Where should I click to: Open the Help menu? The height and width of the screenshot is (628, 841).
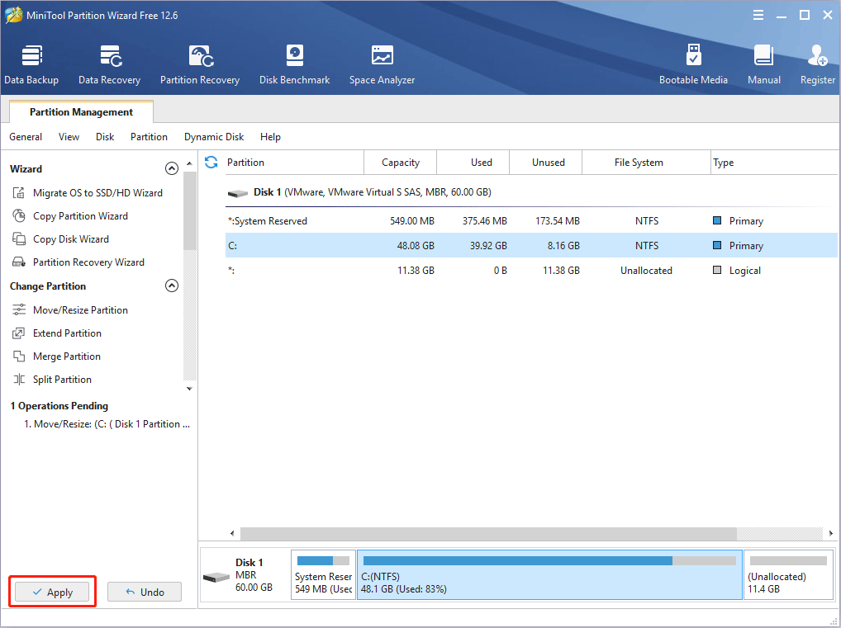click(270, 137)
